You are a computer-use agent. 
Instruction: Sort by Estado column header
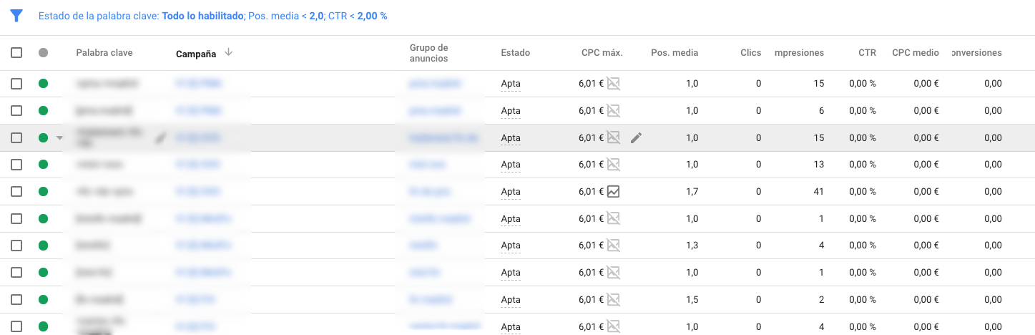pos(516,52)
